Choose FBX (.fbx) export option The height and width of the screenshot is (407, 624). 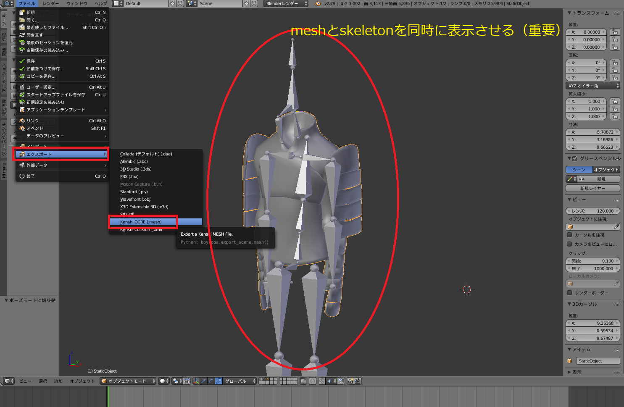click(x=155, y=176)
